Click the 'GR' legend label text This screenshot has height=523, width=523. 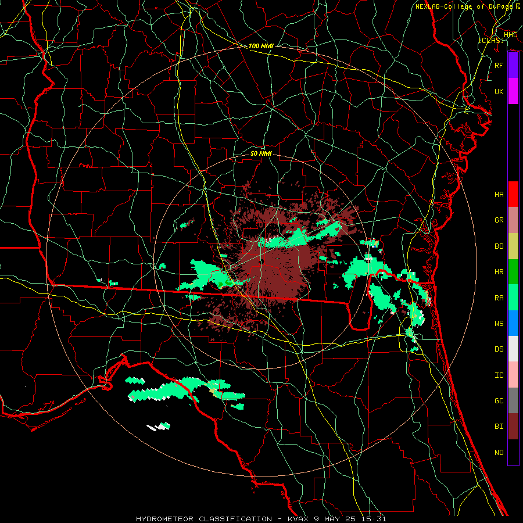499,220
